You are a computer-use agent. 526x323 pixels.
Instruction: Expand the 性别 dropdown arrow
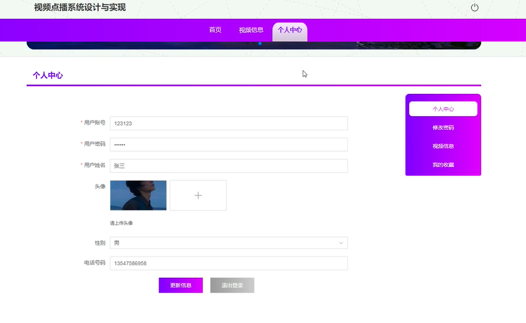pos(341,243)
